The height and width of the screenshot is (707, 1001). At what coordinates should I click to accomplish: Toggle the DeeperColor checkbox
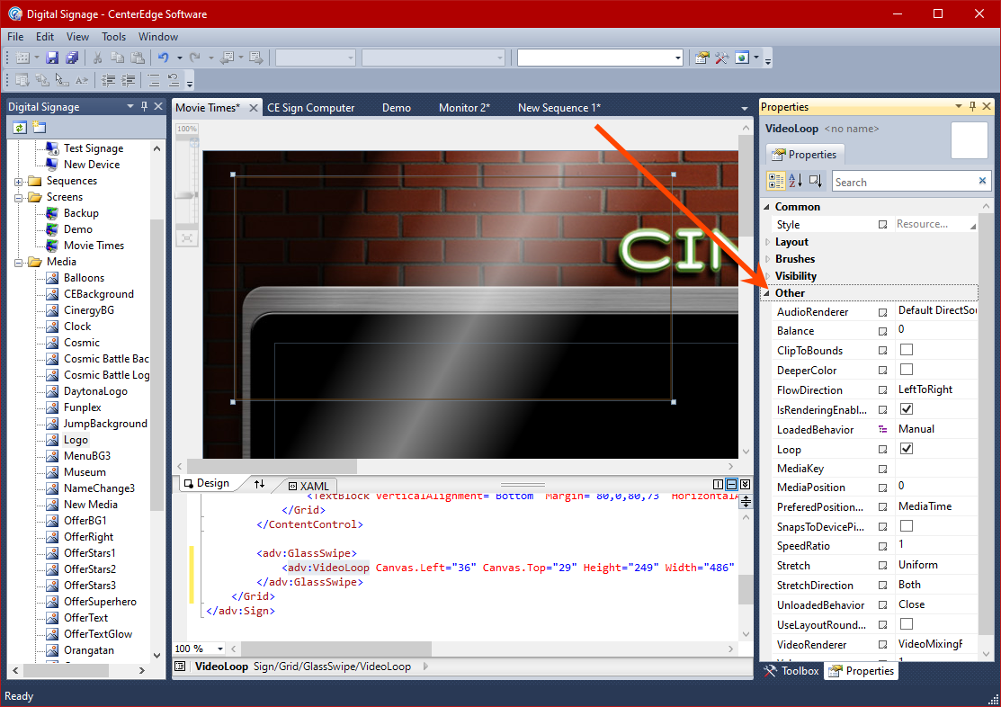907,370
